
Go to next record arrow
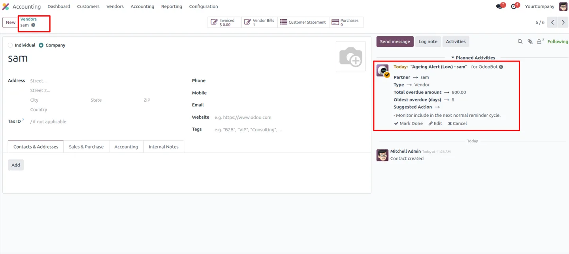(x=563, y=22)
